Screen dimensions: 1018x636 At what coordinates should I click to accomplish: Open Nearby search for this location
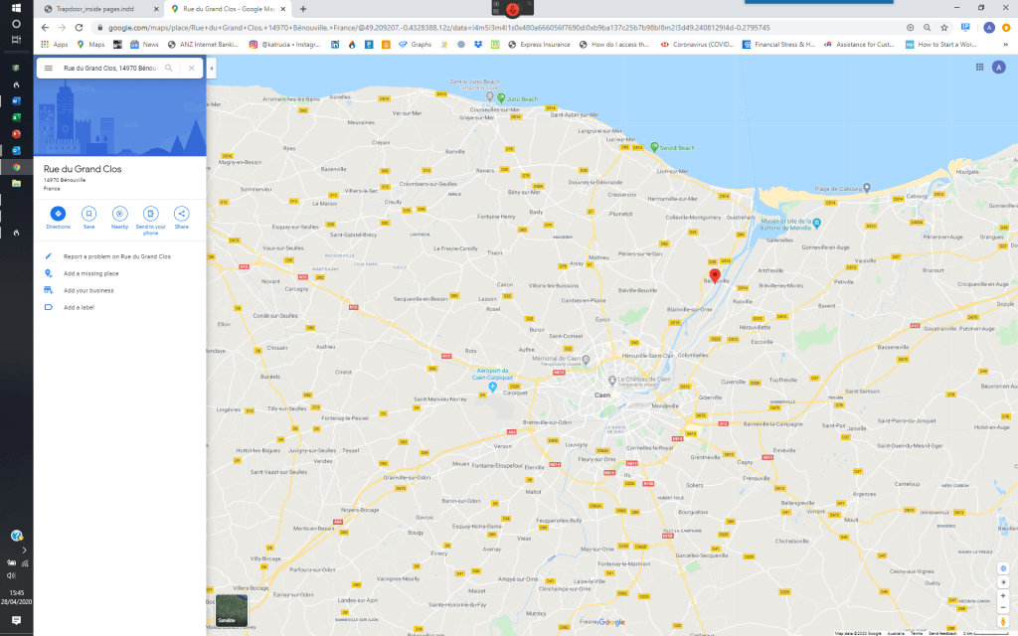pos(119,214)
